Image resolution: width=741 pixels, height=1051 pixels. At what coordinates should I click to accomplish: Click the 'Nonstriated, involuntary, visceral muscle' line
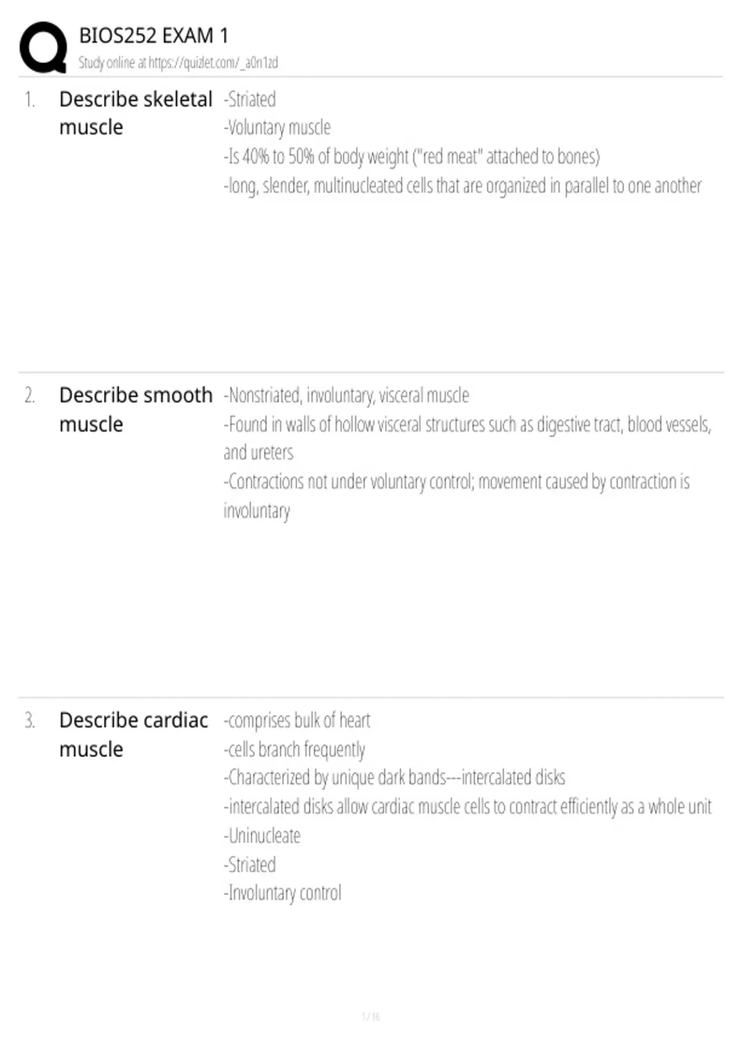coord(346,396)
